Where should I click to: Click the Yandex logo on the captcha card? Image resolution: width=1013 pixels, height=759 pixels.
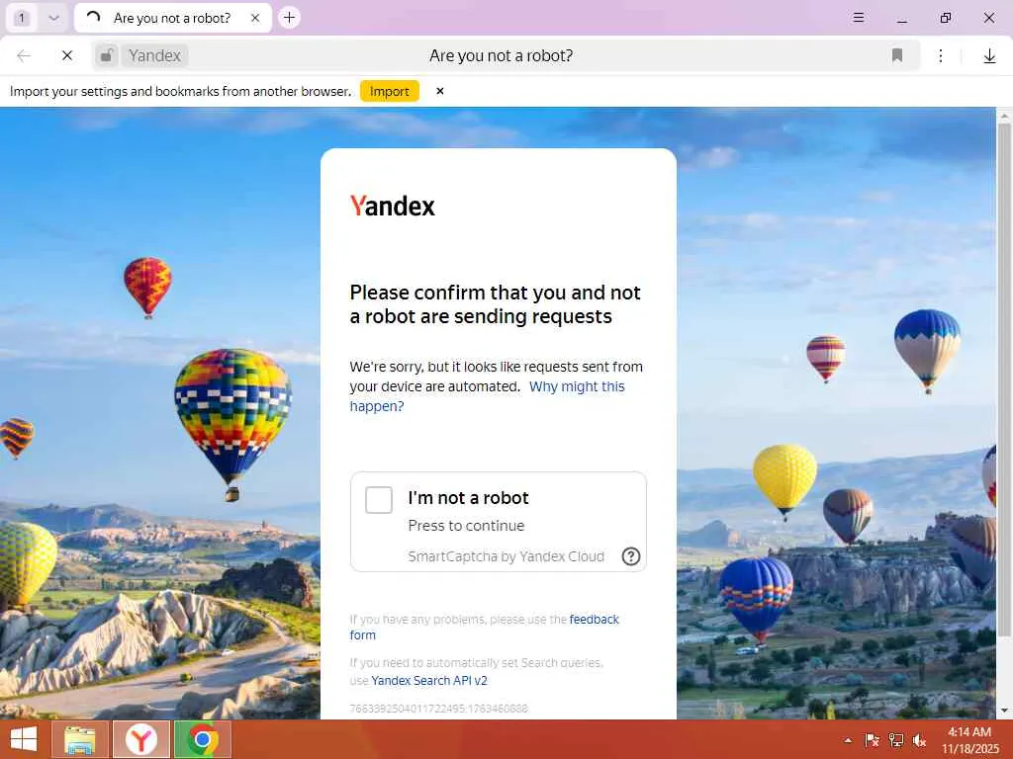(392, 206)
